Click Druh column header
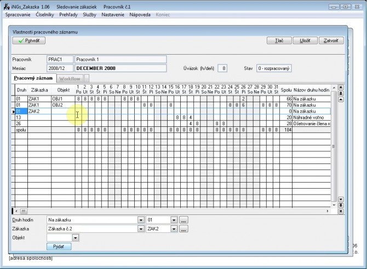 [x=21, y=90]
